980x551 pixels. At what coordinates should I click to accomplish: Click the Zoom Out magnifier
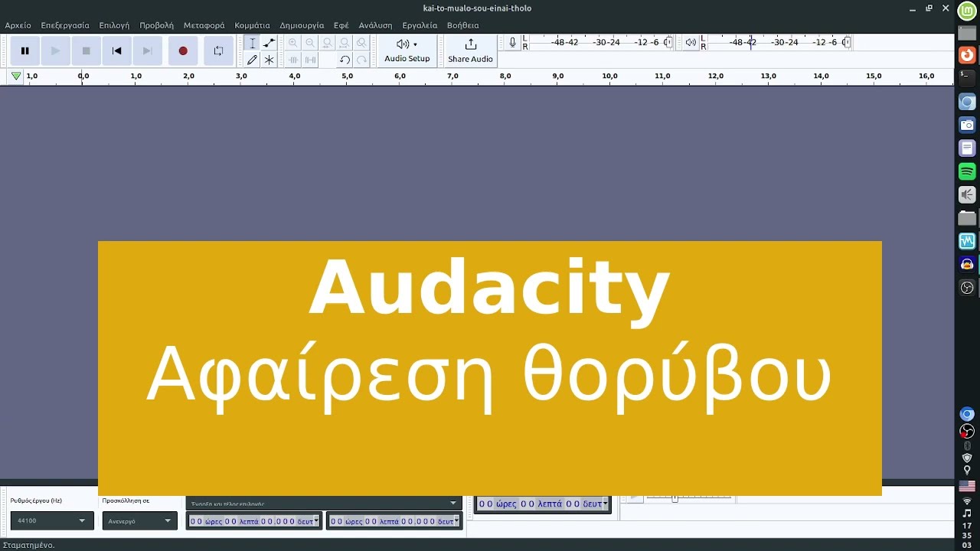310,43
